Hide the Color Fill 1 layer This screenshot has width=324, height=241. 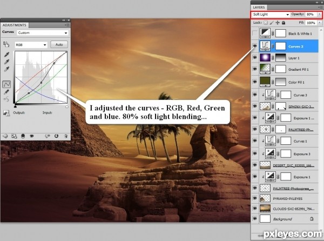(x=255, y=82)
